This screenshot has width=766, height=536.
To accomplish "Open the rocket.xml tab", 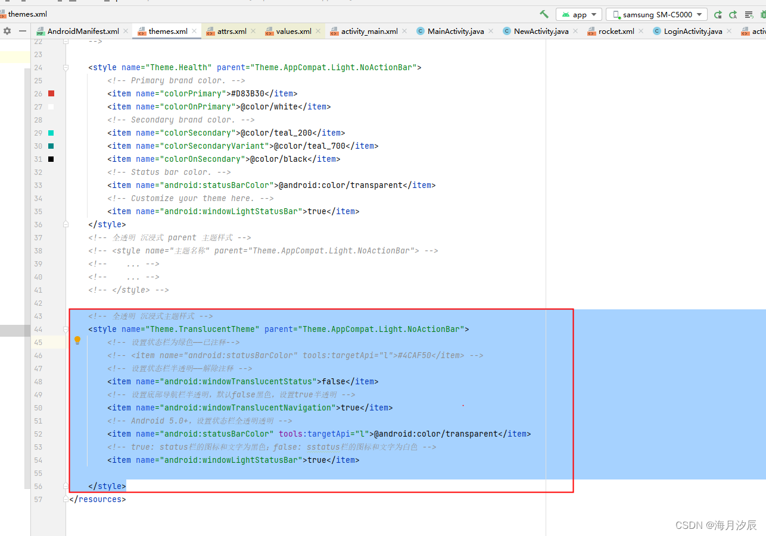I will tap(615, 31).
